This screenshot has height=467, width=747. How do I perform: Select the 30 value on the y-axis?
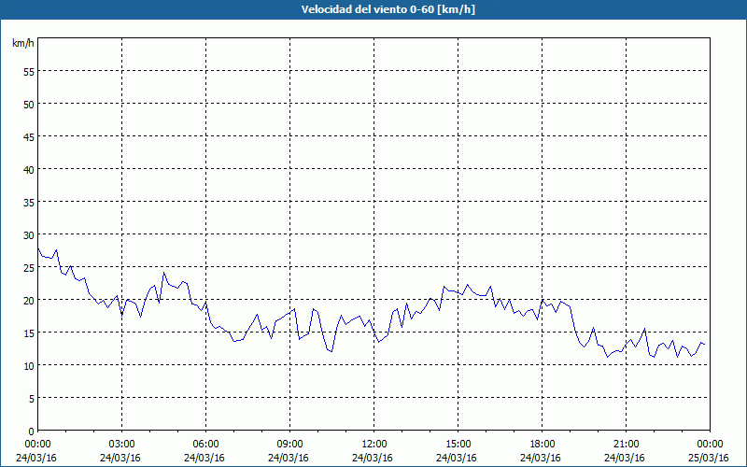[x=29, y=235]
